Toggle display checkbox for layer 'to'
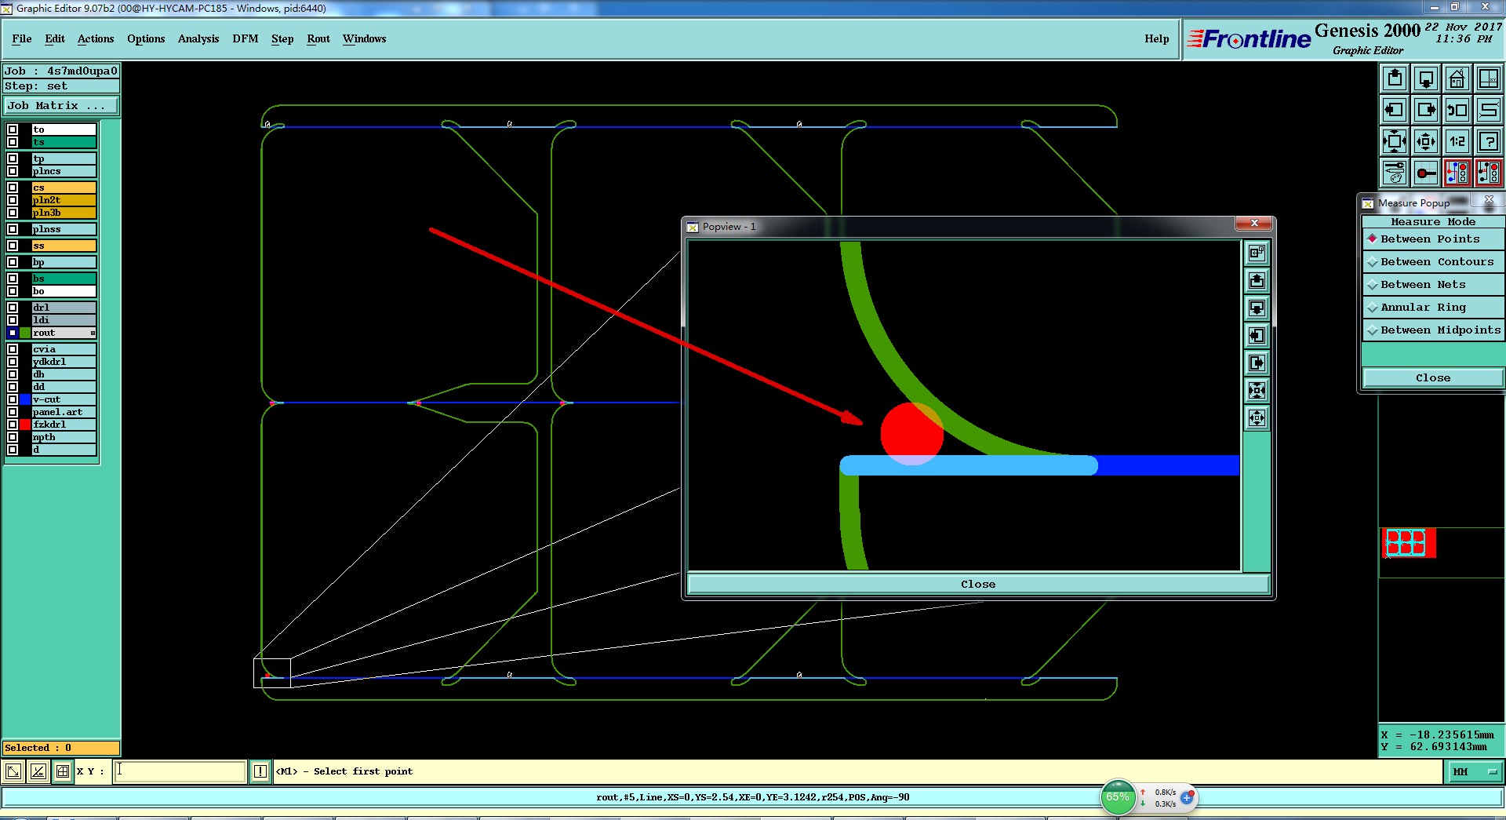This screenshot has height=820, width=1506. 13,129
